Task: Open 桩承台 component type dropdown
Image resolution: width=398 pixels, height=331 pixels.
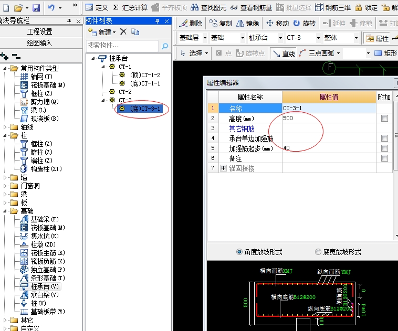Action: coord(280,38)
